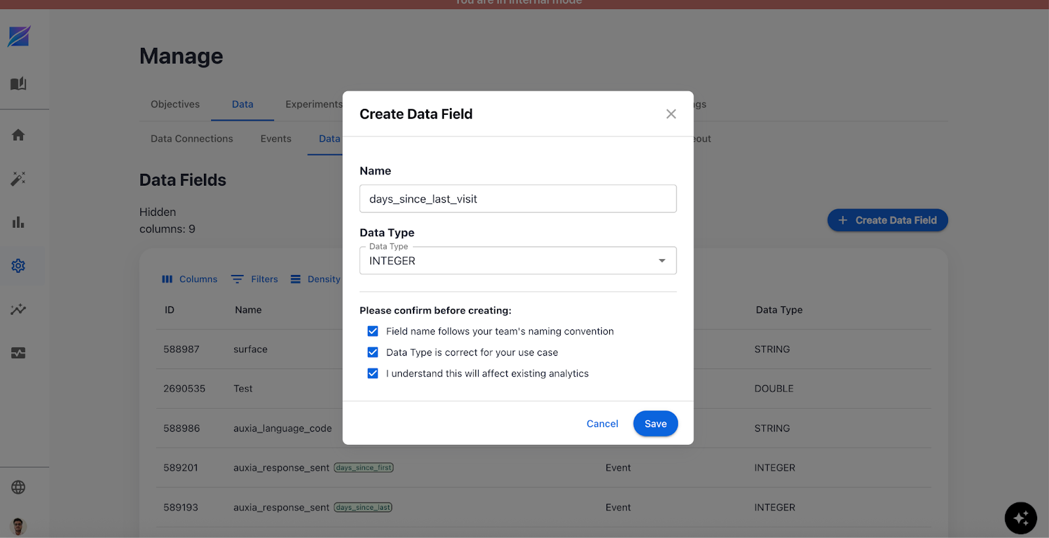This screenshot has width=1049, height=538.
Task: Click row ID 588986
Action: point(182,428)
